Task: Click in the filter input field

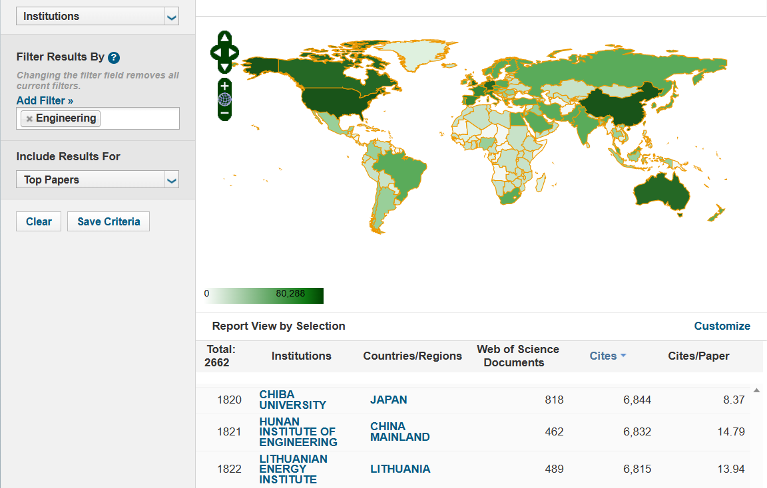Action: click(x=140, y=119)
